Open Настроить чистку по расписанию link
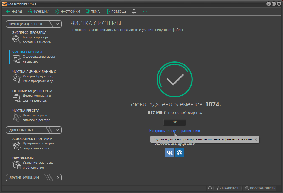Image resolution: width=283 pixels, height=193 pixels. [x=174, y=131]
